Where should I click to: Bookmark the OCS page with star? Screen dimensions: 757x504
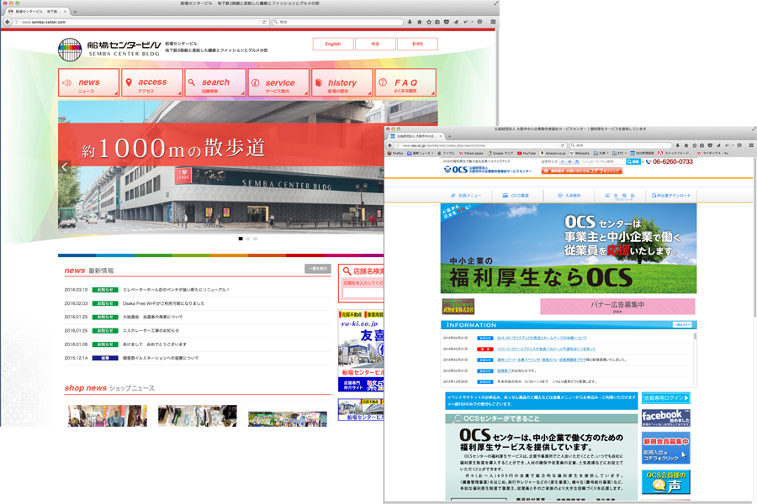click(x=694, y=145)
